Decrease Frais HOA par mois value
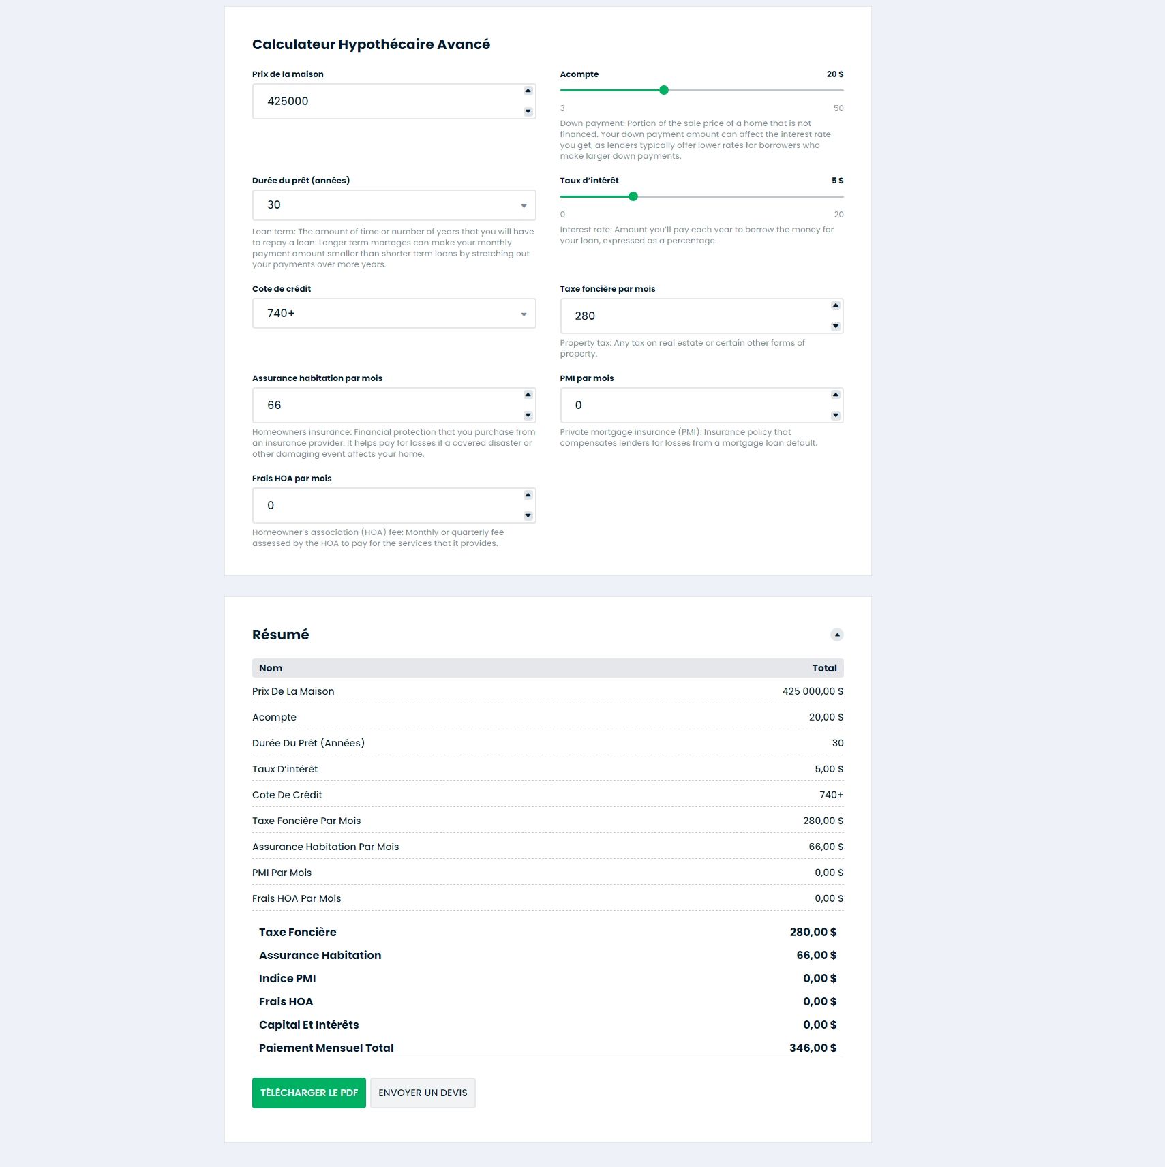 point(528,516)
